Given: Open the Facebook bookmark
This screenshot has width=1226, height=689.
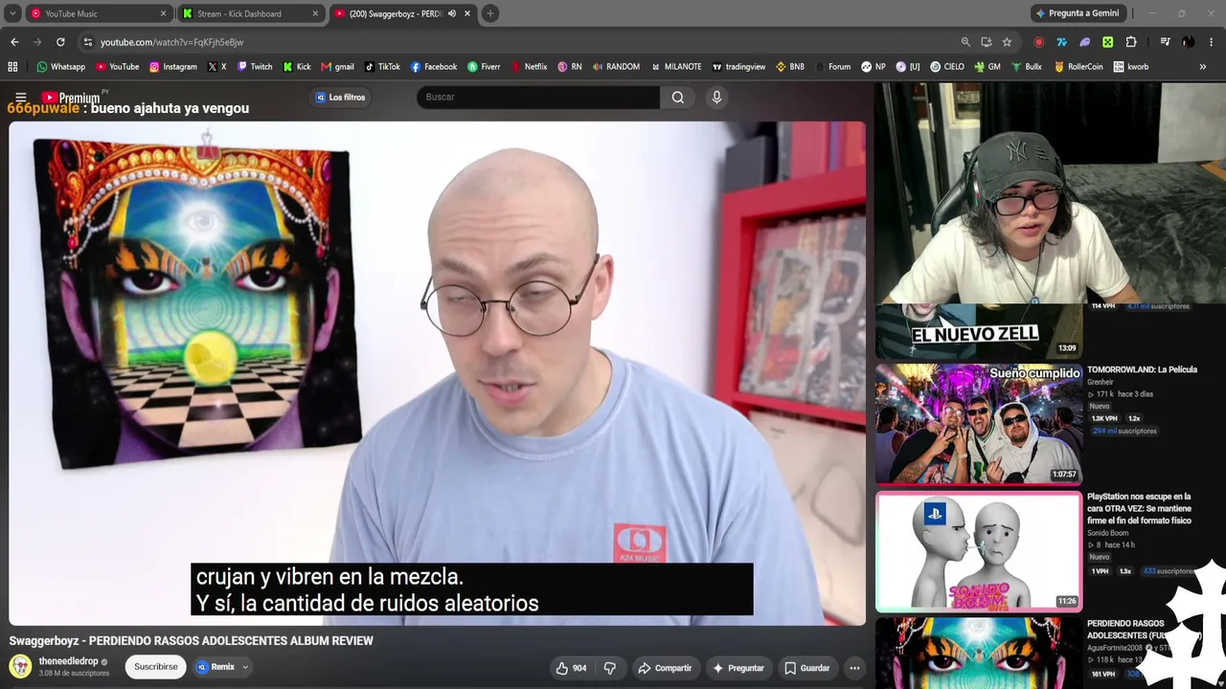Looking at the screenshot, I should (x=434, y=67).
